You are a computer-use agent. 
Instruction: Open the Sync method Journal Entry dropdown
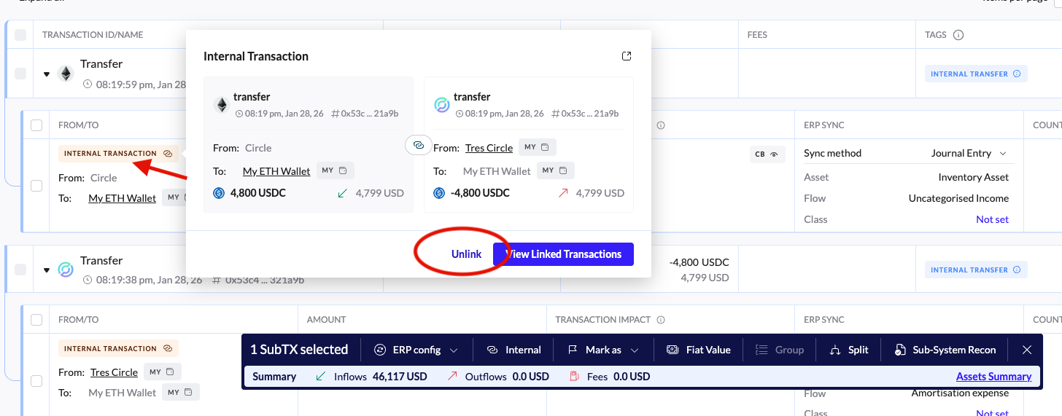(969, 153)
